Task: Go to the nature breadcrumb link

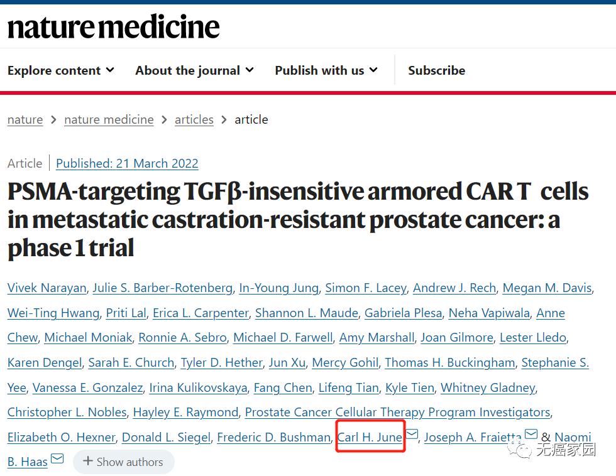Action: pyautogui.click(x=25, y=119)
